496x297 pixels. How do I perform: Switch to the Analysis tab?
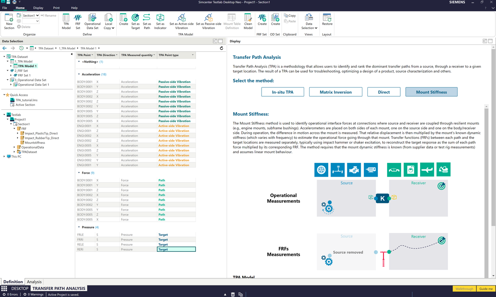[x=34, y=282]
